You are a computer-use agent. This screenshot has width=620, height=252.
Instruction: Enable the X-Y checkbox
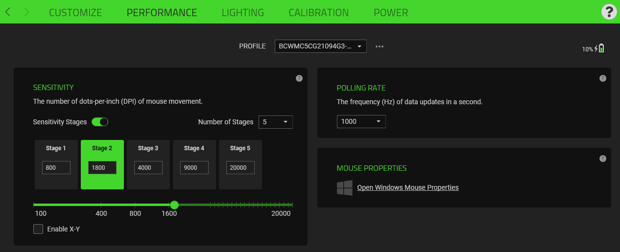coord(38,229)
